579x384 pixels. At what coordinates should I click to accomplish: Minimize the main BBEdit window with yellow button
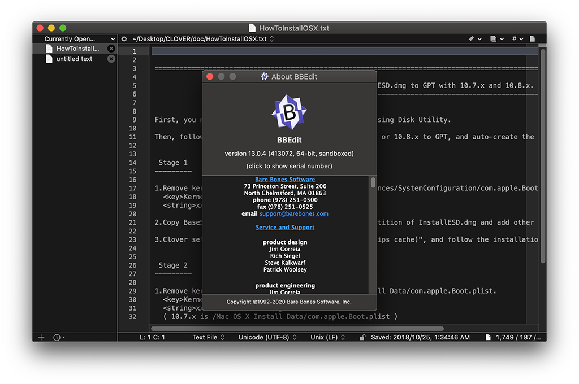click(x=51, y=28)
